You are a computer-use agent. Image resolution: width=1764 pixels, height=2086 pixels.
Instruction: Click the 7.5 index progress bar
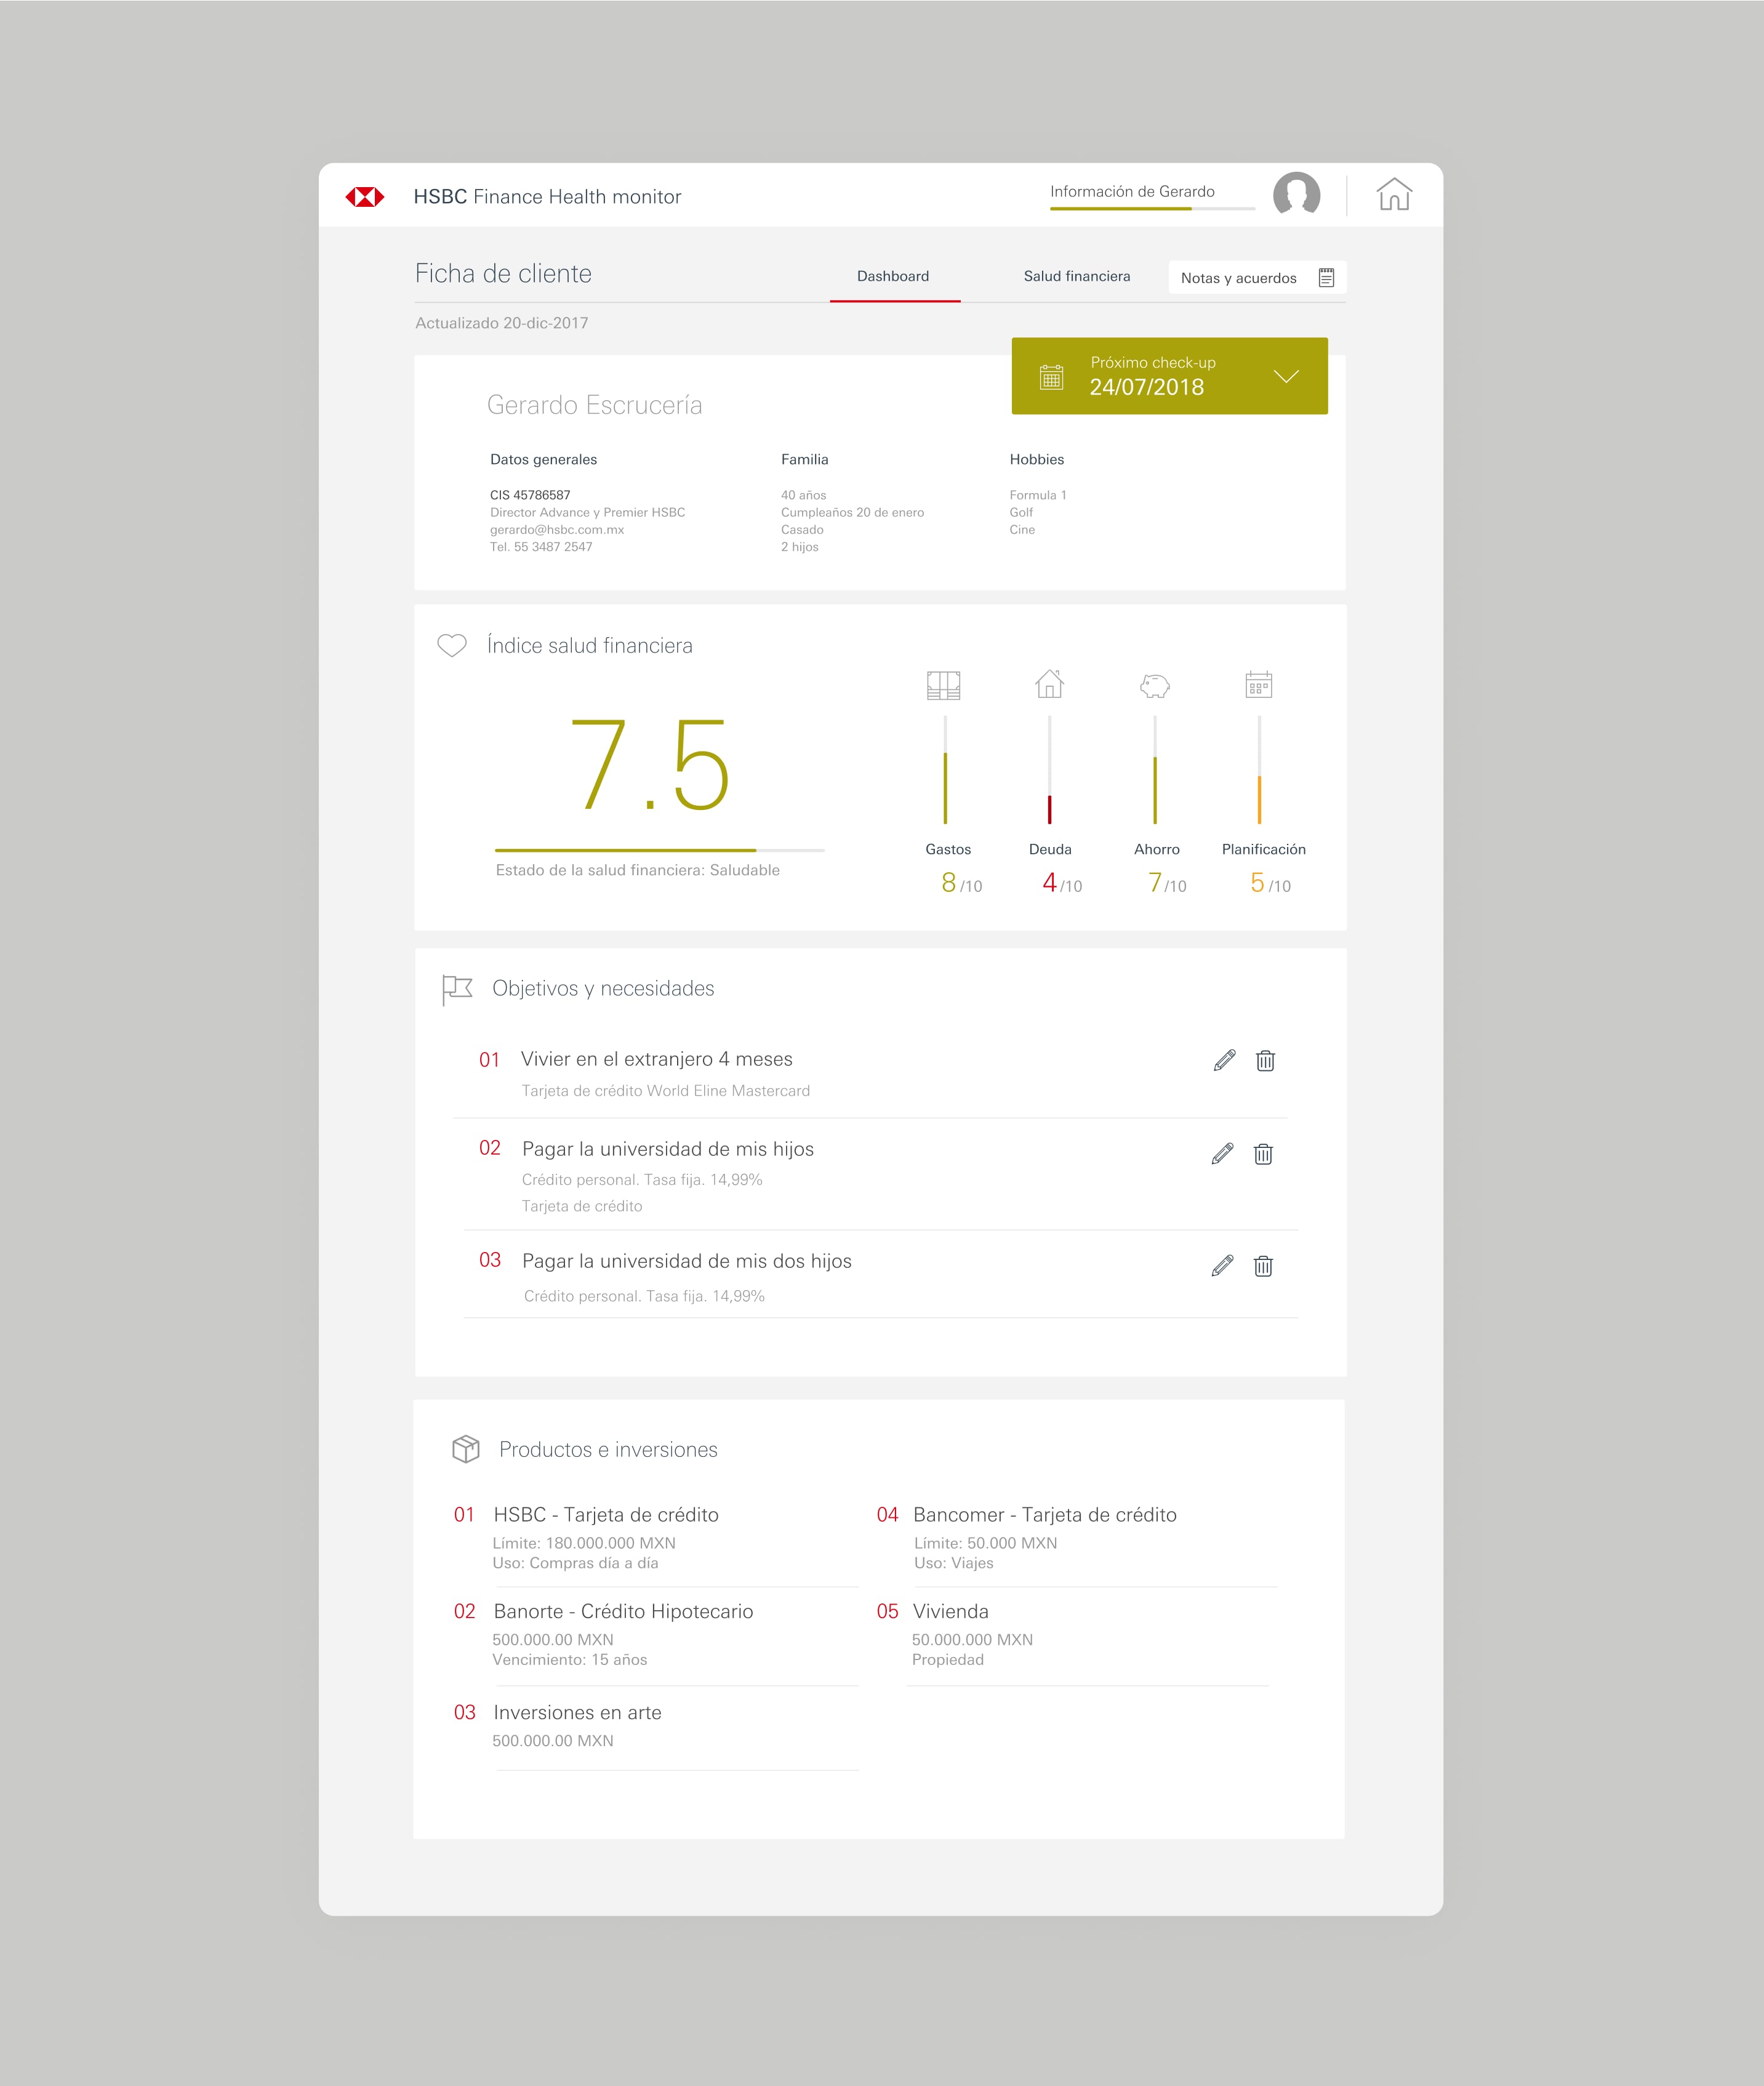[x=659, y=850]
